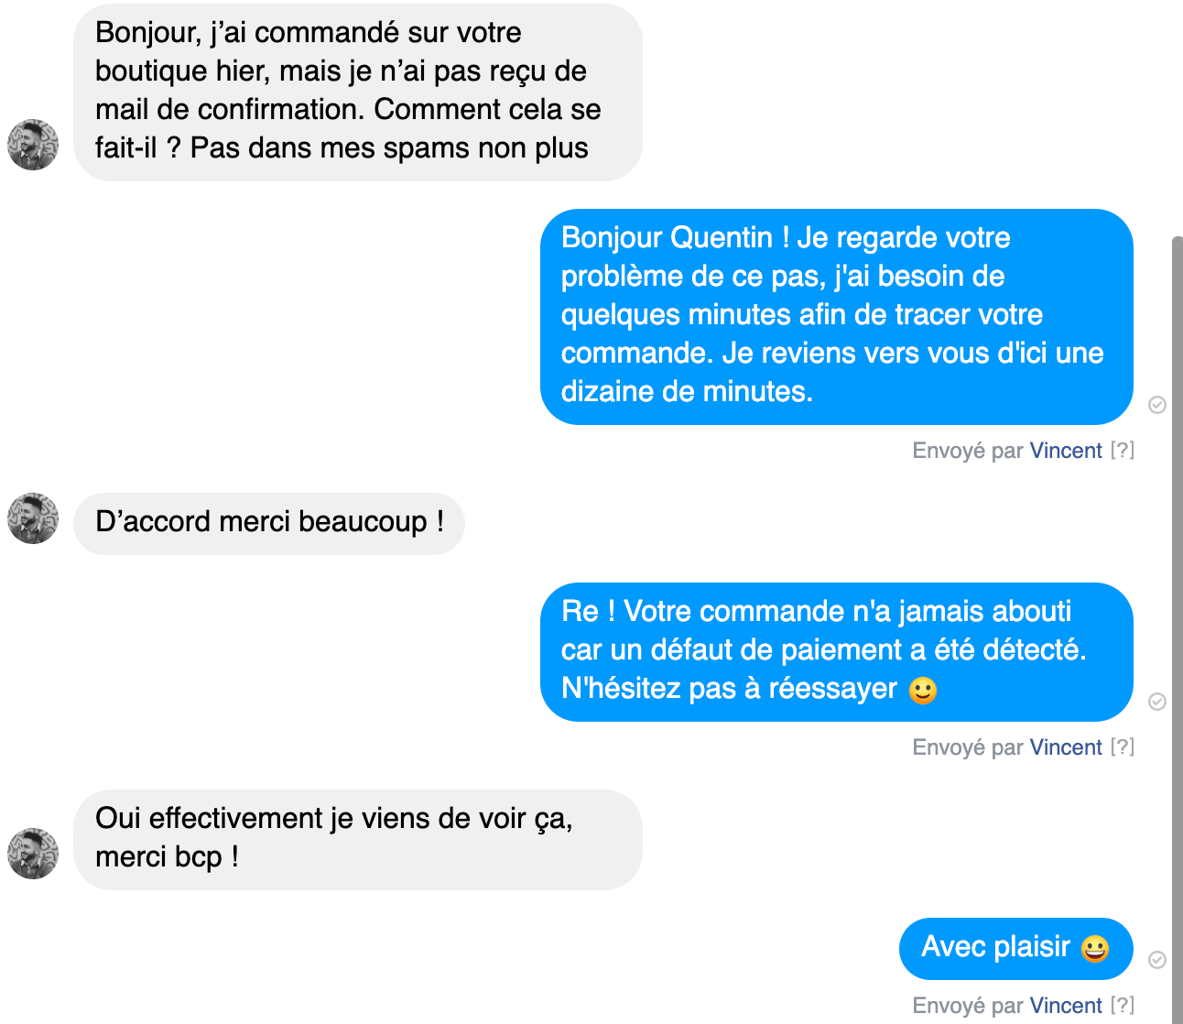The width and height of the screenshot is (1183, 1024).
Task: Click the delivered checkmark beside "Bonjour Quentin" reply
Action: (1157, 405)
